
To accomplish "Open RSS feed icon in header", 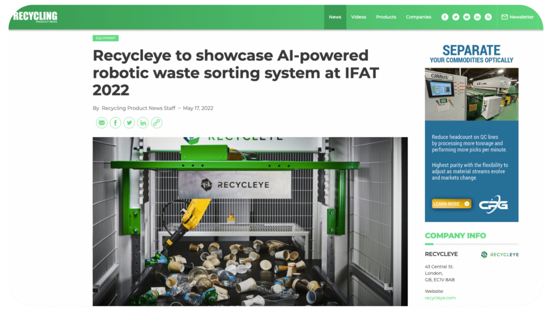I will point(488,17).
